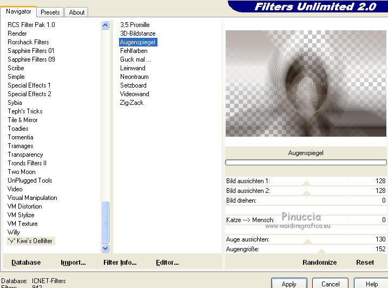The width and height of the screenshot is (388, 288).
Task: Select VM Texture category
Action: [x=23, y=224]
